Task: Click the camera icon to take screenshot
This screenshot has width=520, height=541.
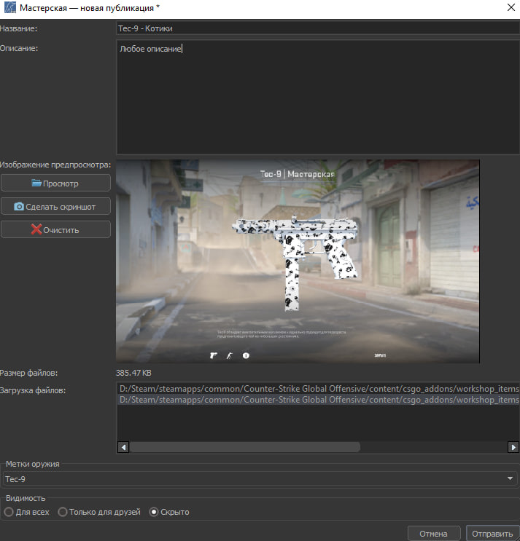Action: (19, 207)
